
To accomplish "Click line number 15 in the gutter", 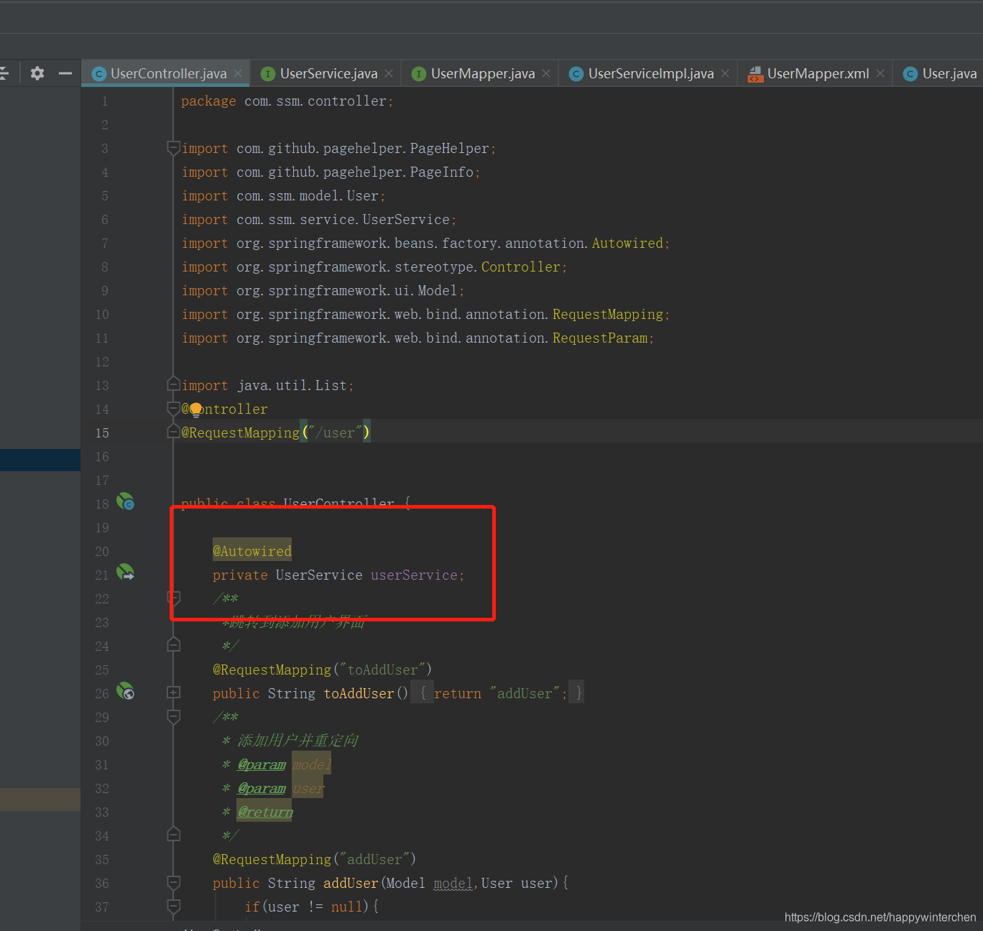I will coord(103,433).
